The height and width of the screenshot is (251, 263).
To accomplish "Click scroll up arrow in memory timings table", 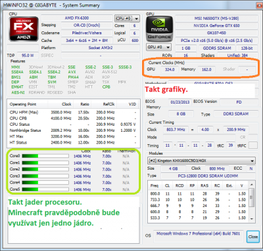I will click(x=252, y=185).
